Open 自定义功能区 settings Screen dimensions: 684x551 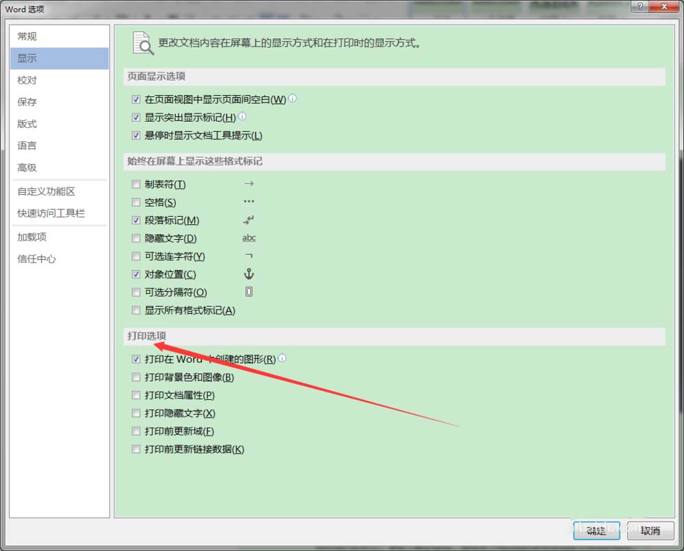(x=60, y=191)
